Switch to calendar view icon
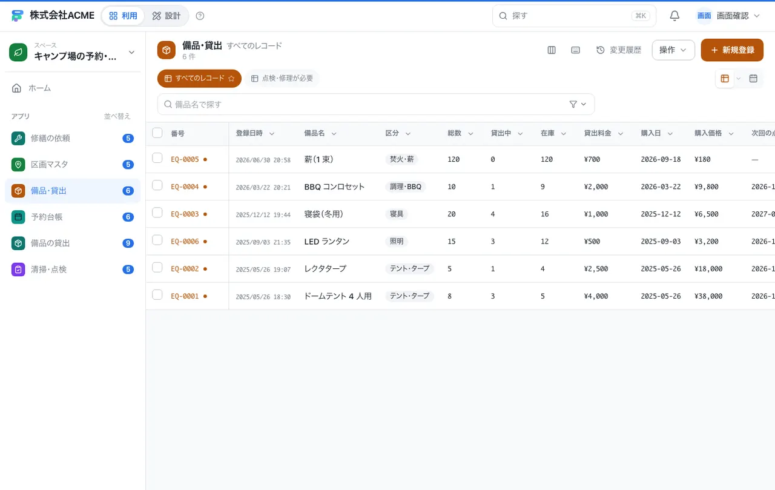Screen dimensions: 775x490 [x=753, y=79]
